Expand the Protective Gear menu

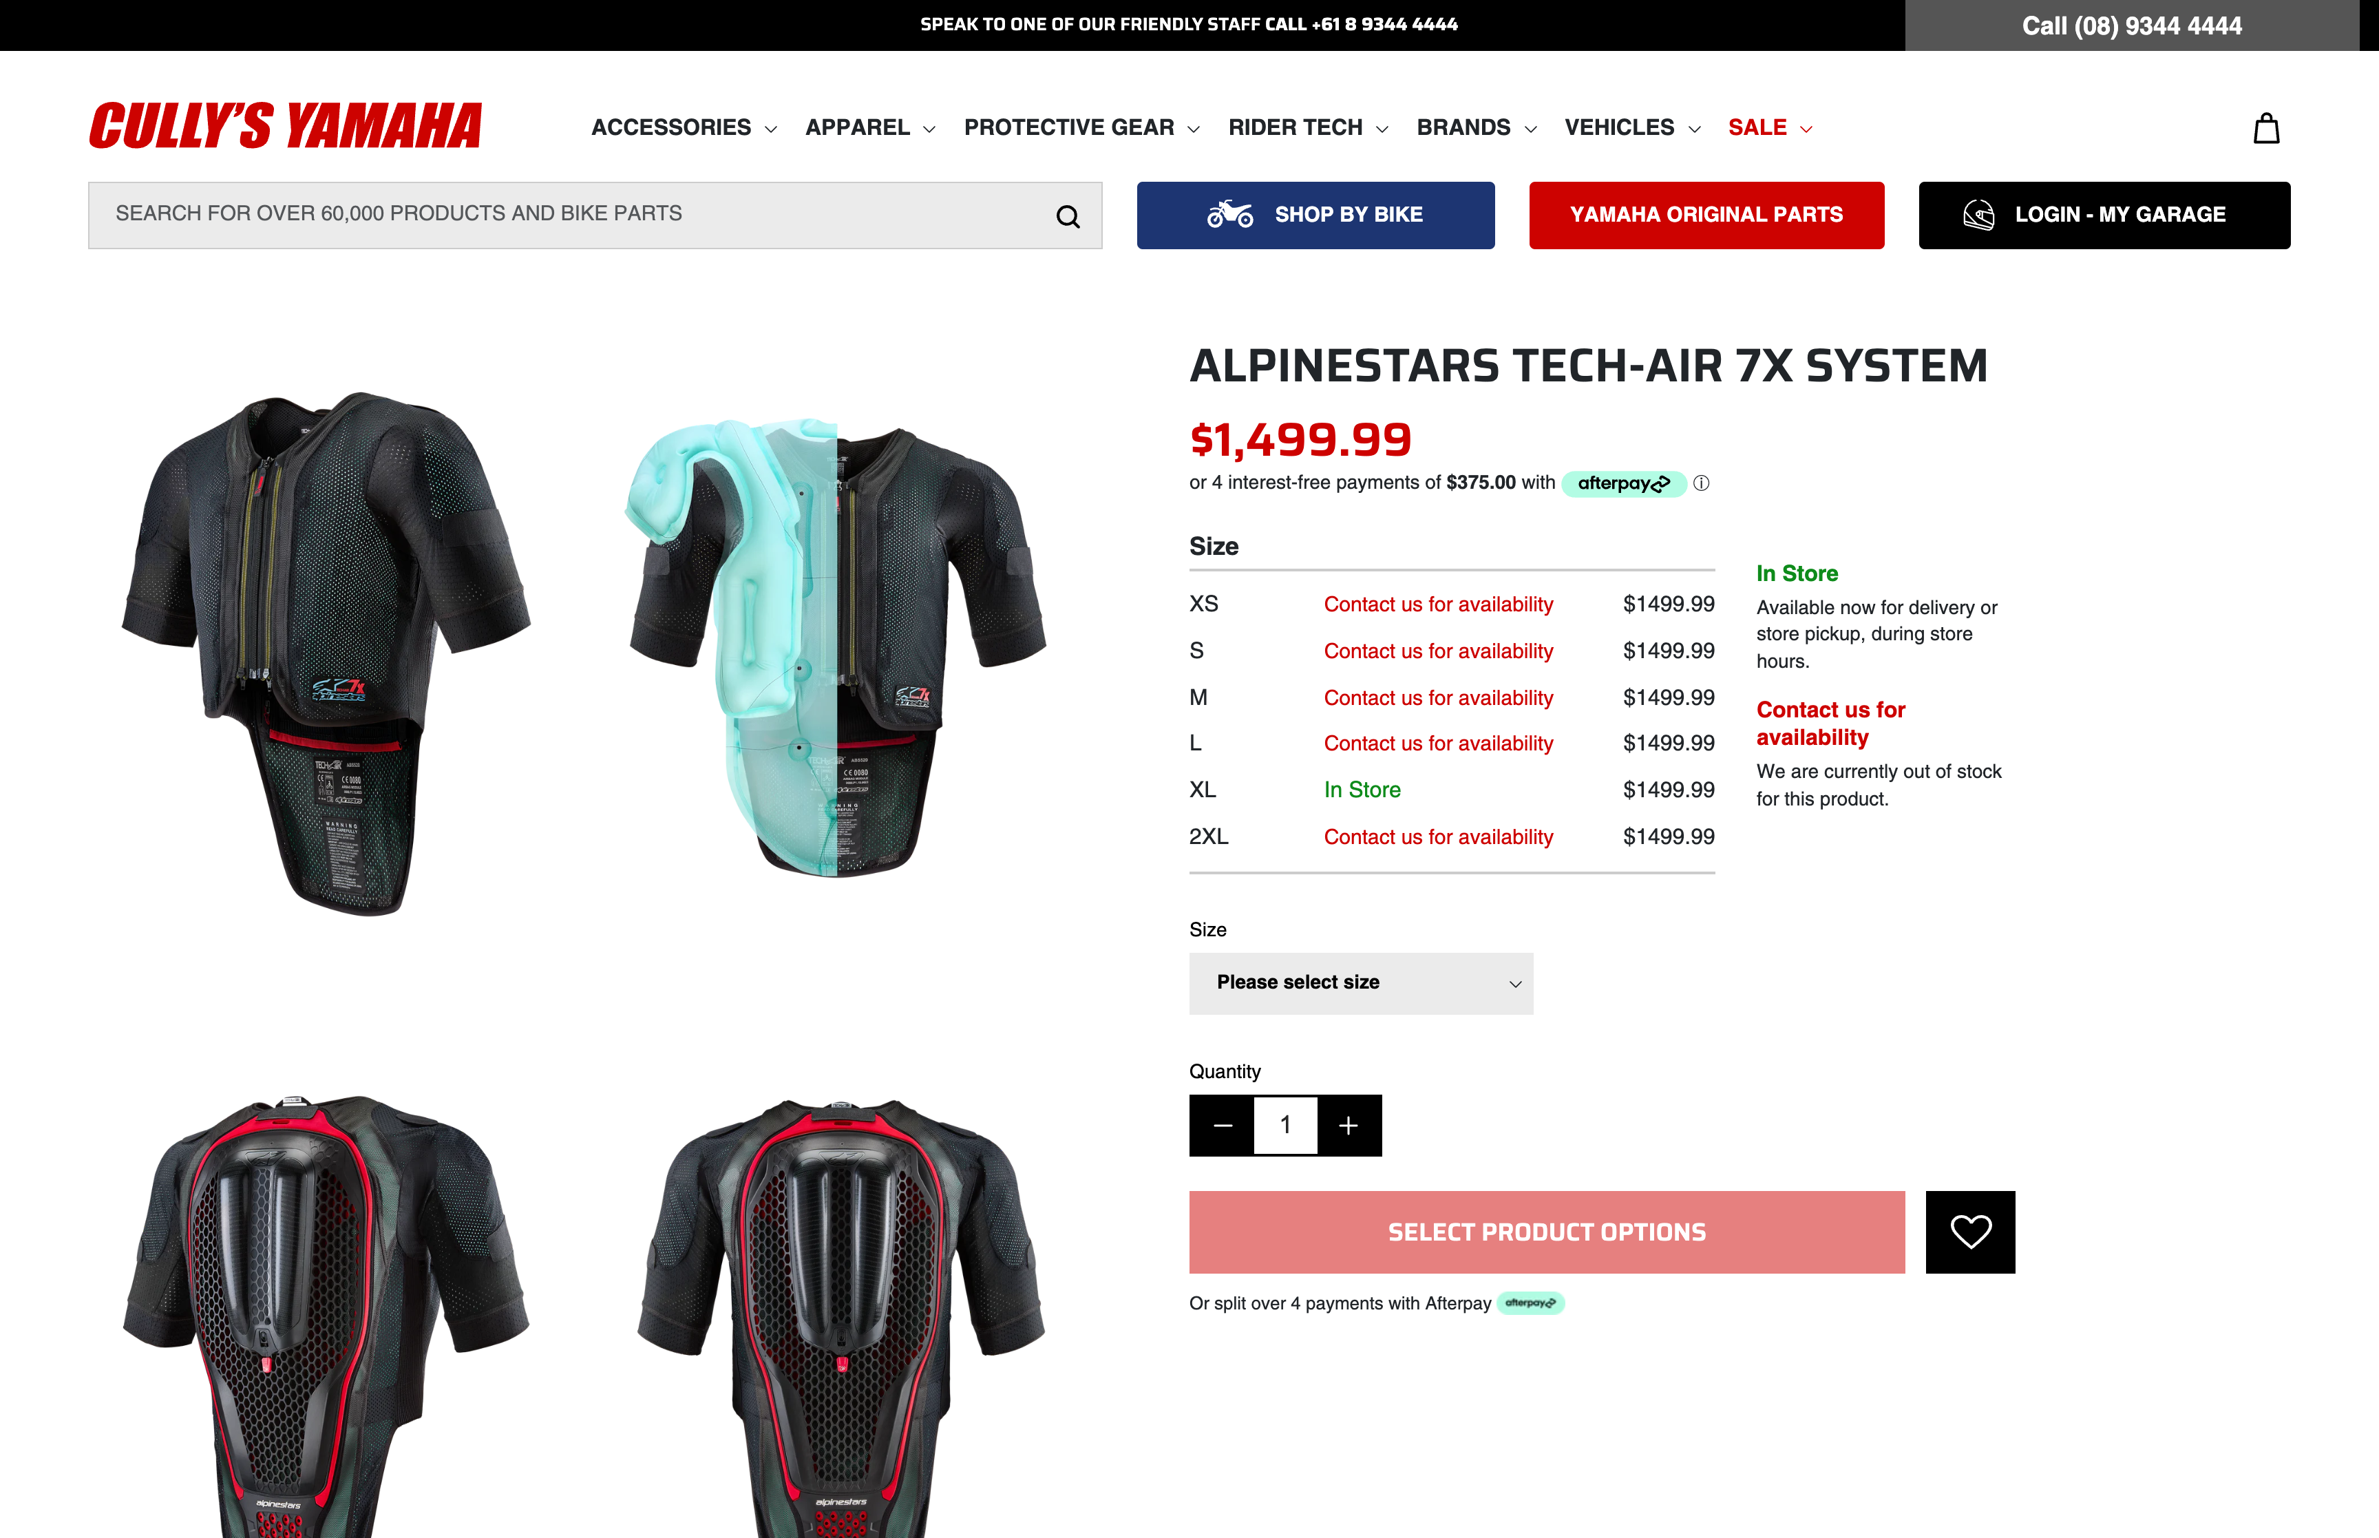[1081, 128]
